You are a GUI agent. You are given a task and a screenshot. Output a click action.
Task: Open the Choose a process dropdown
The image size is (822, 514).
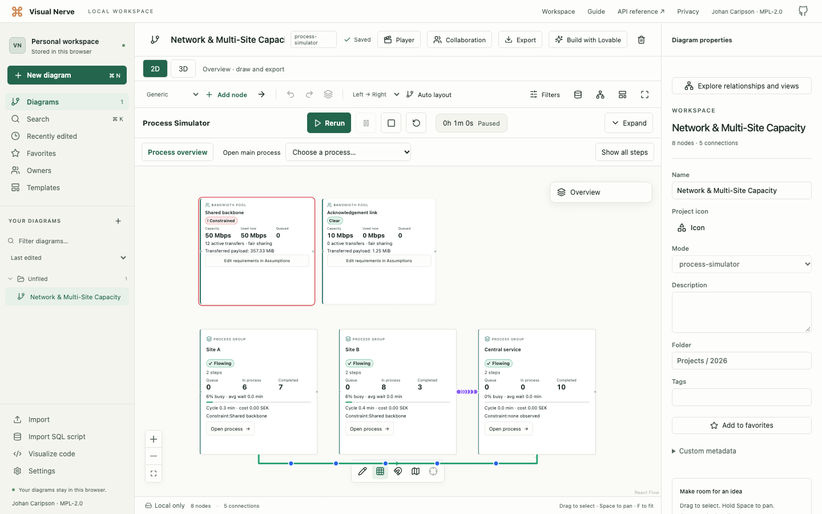[x=348, y=152]
